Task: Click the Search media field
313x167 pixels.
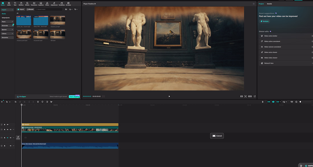Action: [49, 9]
